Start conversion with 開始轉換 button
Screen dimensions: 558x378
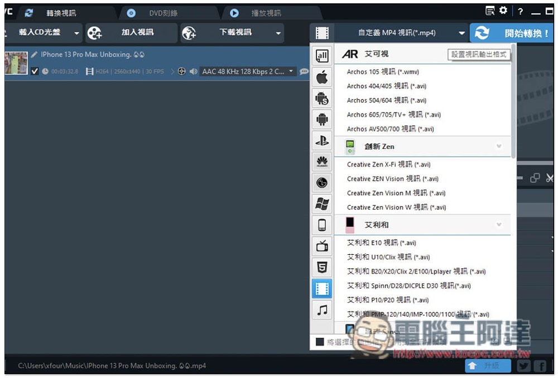[512, 33]
